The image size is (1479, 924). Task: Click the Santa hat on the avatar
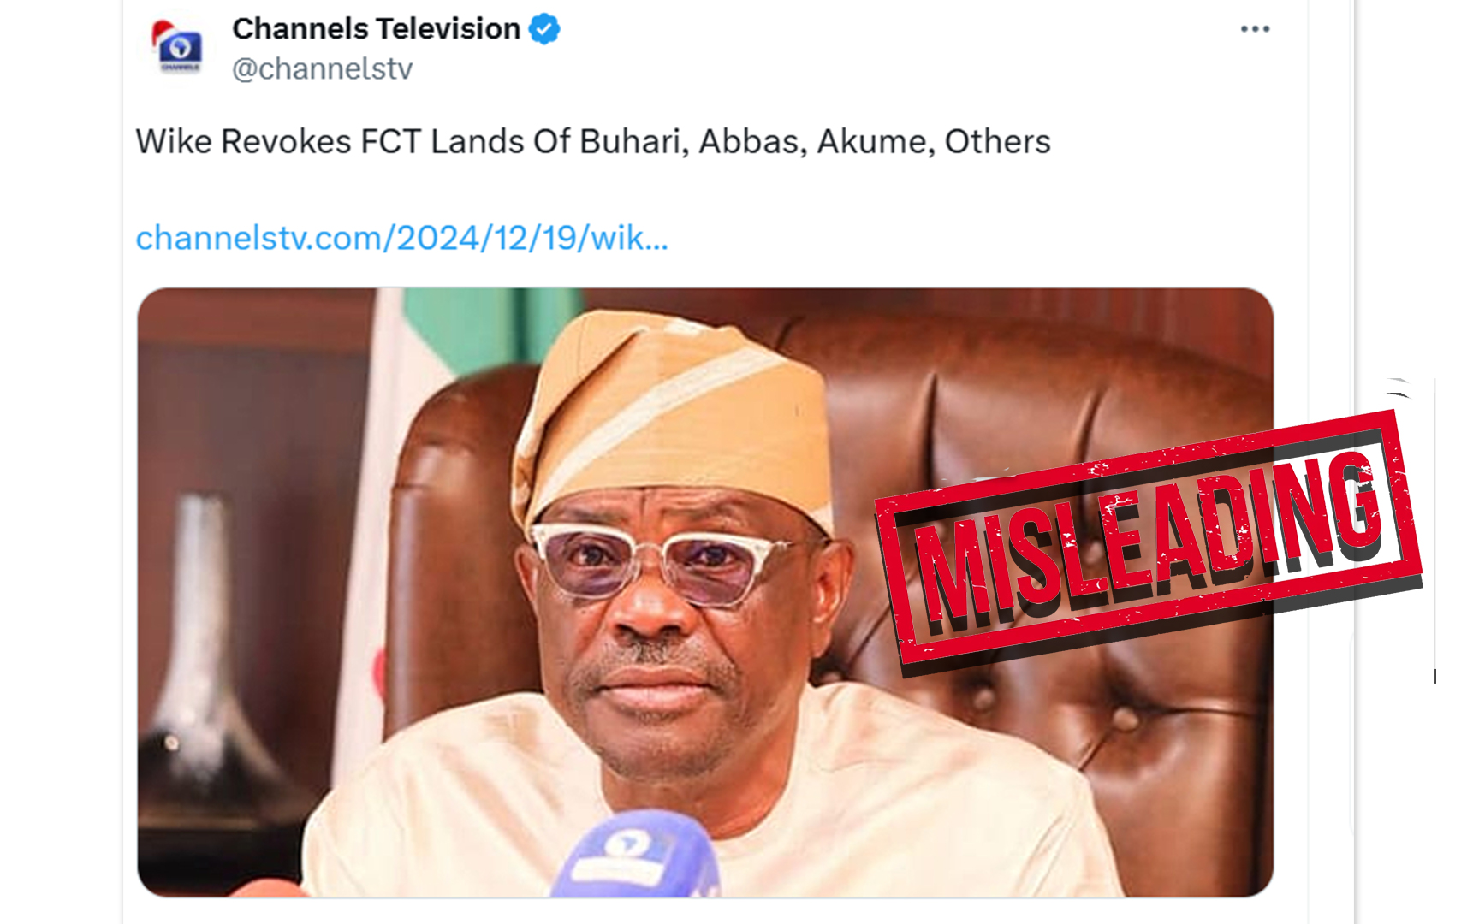coord(163,33)
